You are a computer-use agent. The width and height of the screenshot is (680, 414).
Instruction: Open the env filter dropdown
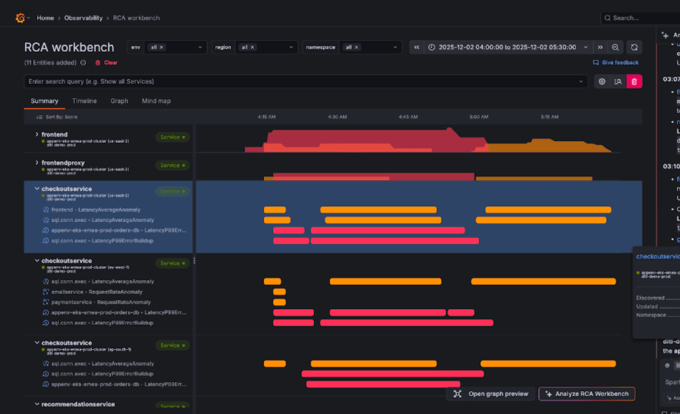coord(200,47)
